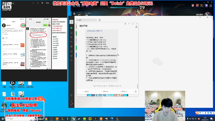
Task: Open the Mini Programs icon in WeChat sidebar
Action: tap(71, 95)
